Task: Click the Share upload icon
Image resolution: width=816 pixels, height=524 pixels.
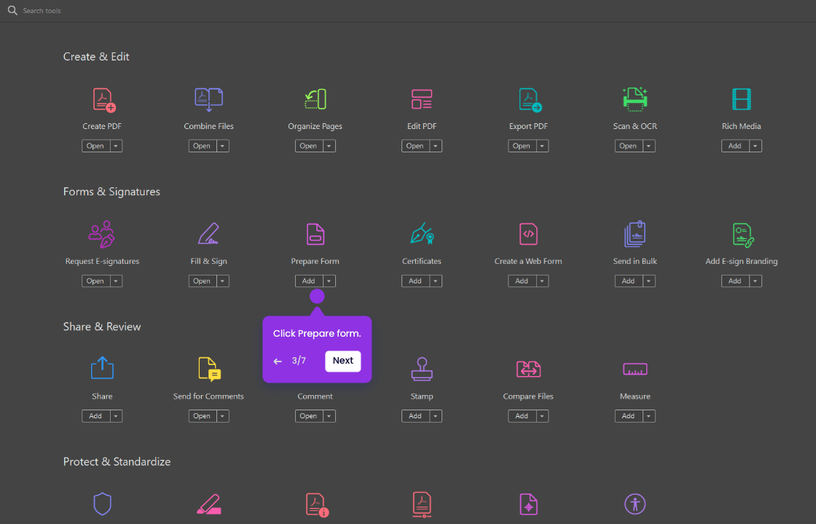Action: click(102, 368)
